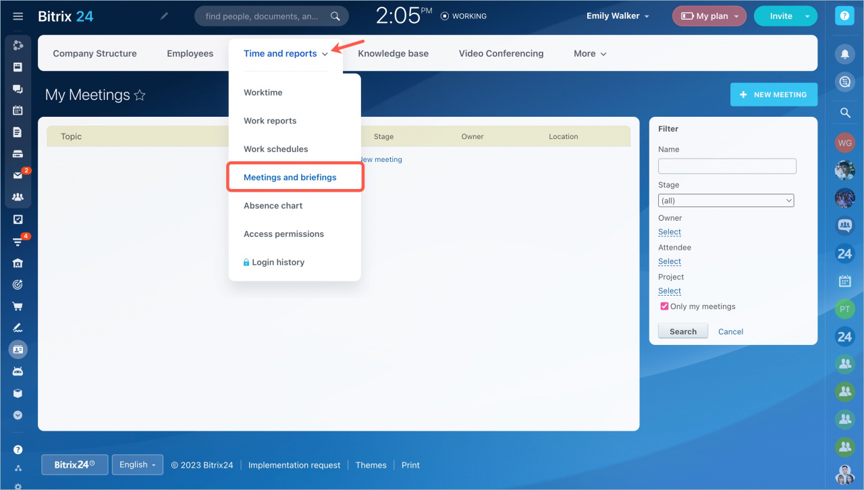Image resolution: width=864 pixels, height=490 pixels.
Task: Click the filter Search button
Action: tap(683, 331)
